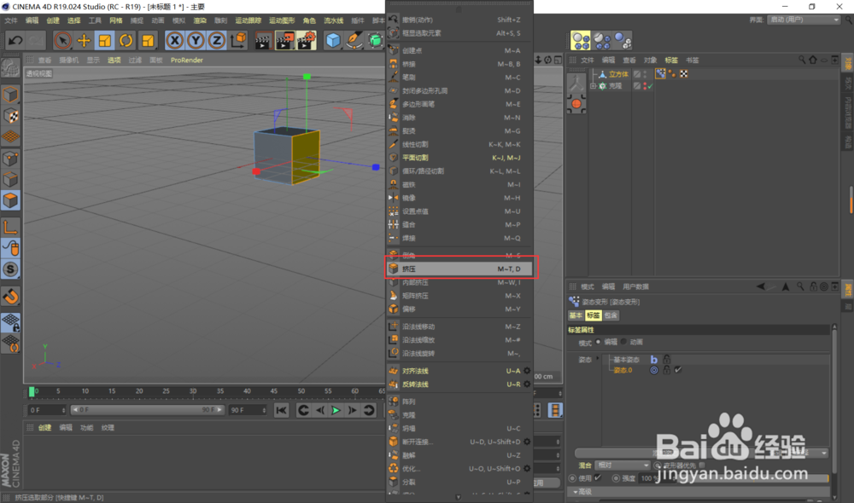
Task: Toggle 使用 checkbox
Action: (598, 478)
